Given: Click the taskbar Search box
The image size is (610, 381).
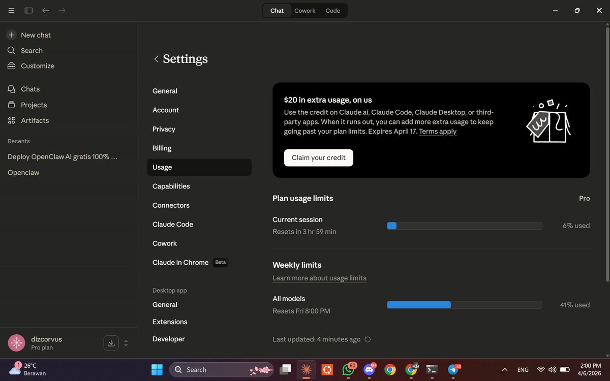Looking at the screenshot, I should pyautogui.click(x=222, y=369).
